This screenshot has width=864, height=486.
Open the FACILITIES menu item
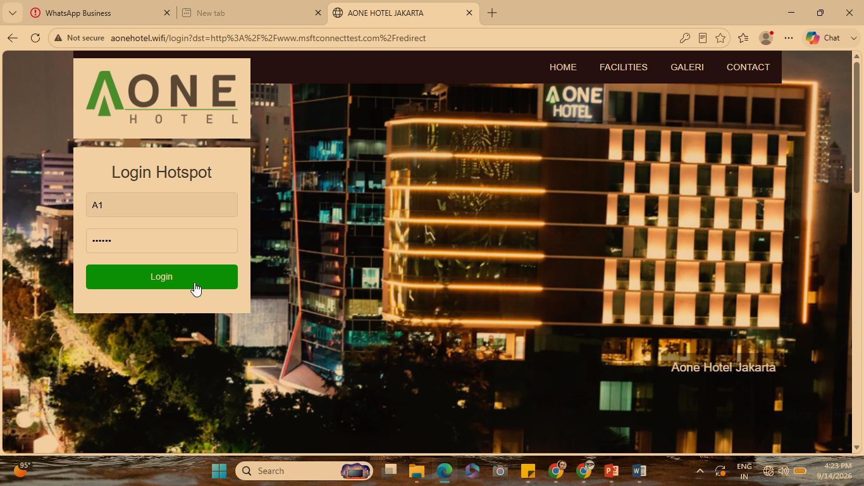(624, 67)
